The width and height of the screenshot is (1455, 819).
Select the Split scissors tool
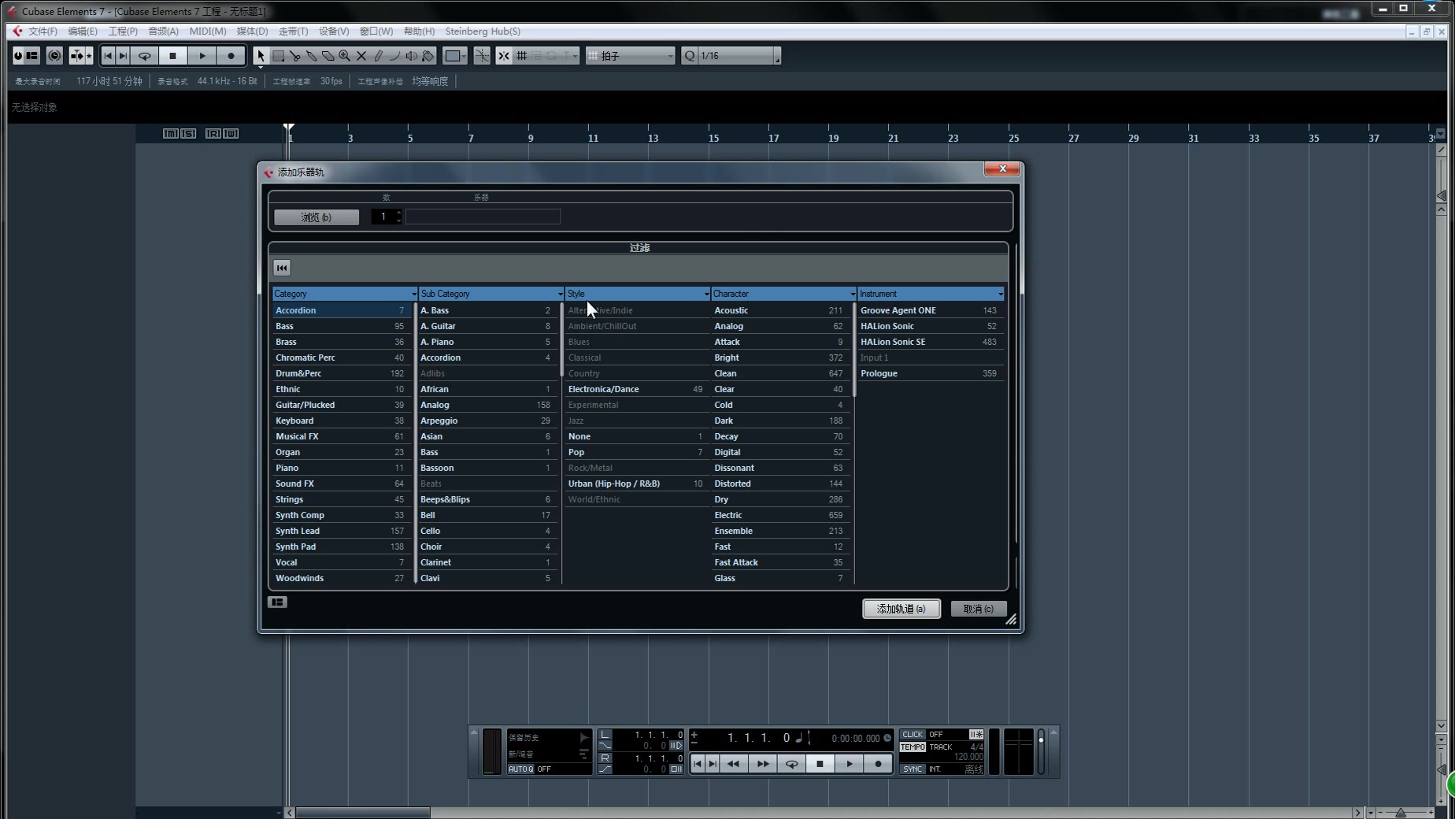click(294, 56)
